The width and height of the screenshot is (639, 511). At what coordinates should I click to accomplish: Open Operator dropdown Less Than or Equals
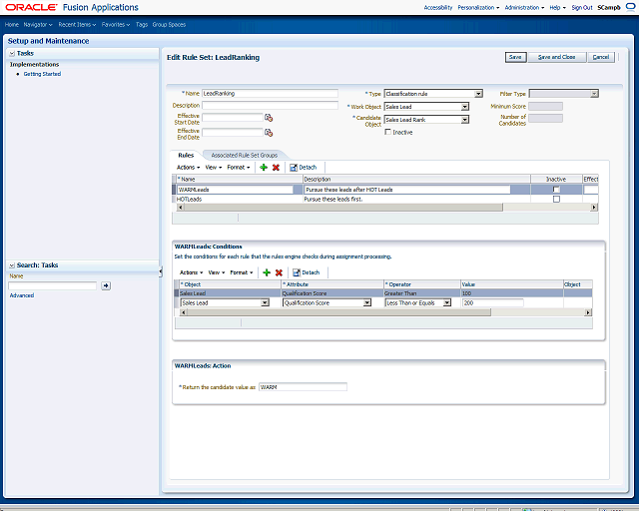(x=418, y=302)
